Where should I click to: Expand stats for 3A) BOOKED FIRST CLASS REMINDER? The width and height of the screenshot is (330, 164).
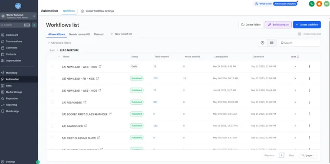pos(295,114)
